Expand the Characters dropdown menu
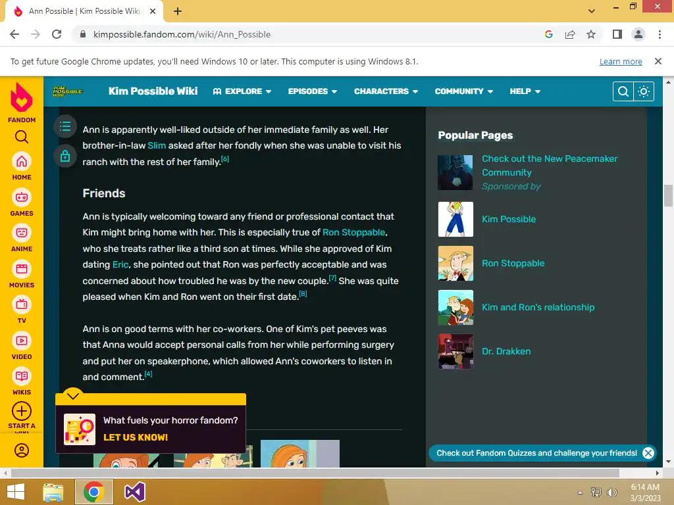 click(x=386, y=91)
